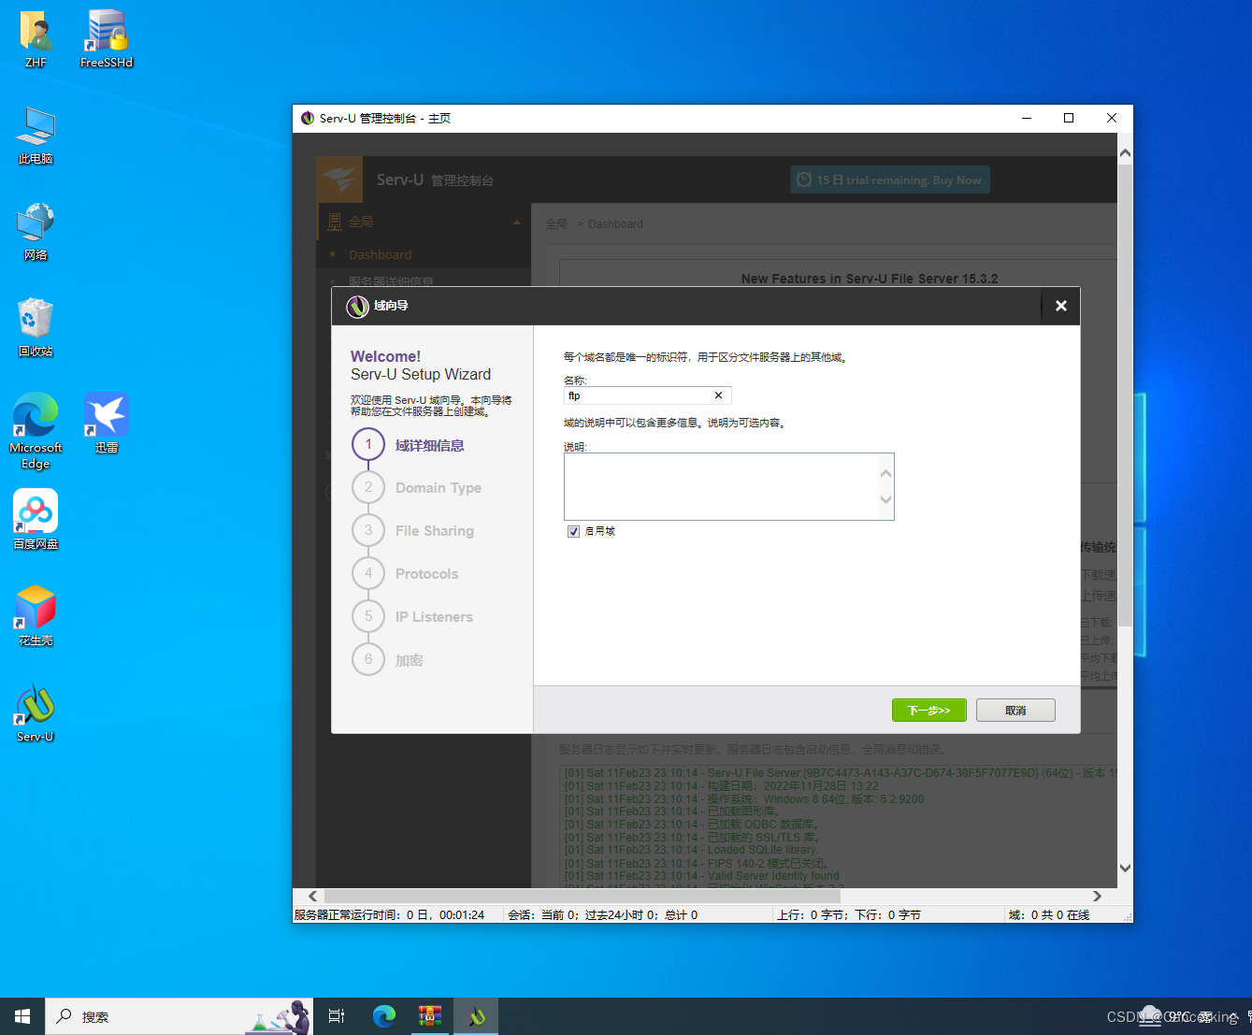Open the 迅雷 desktop shortcut

tap(107, 424)
